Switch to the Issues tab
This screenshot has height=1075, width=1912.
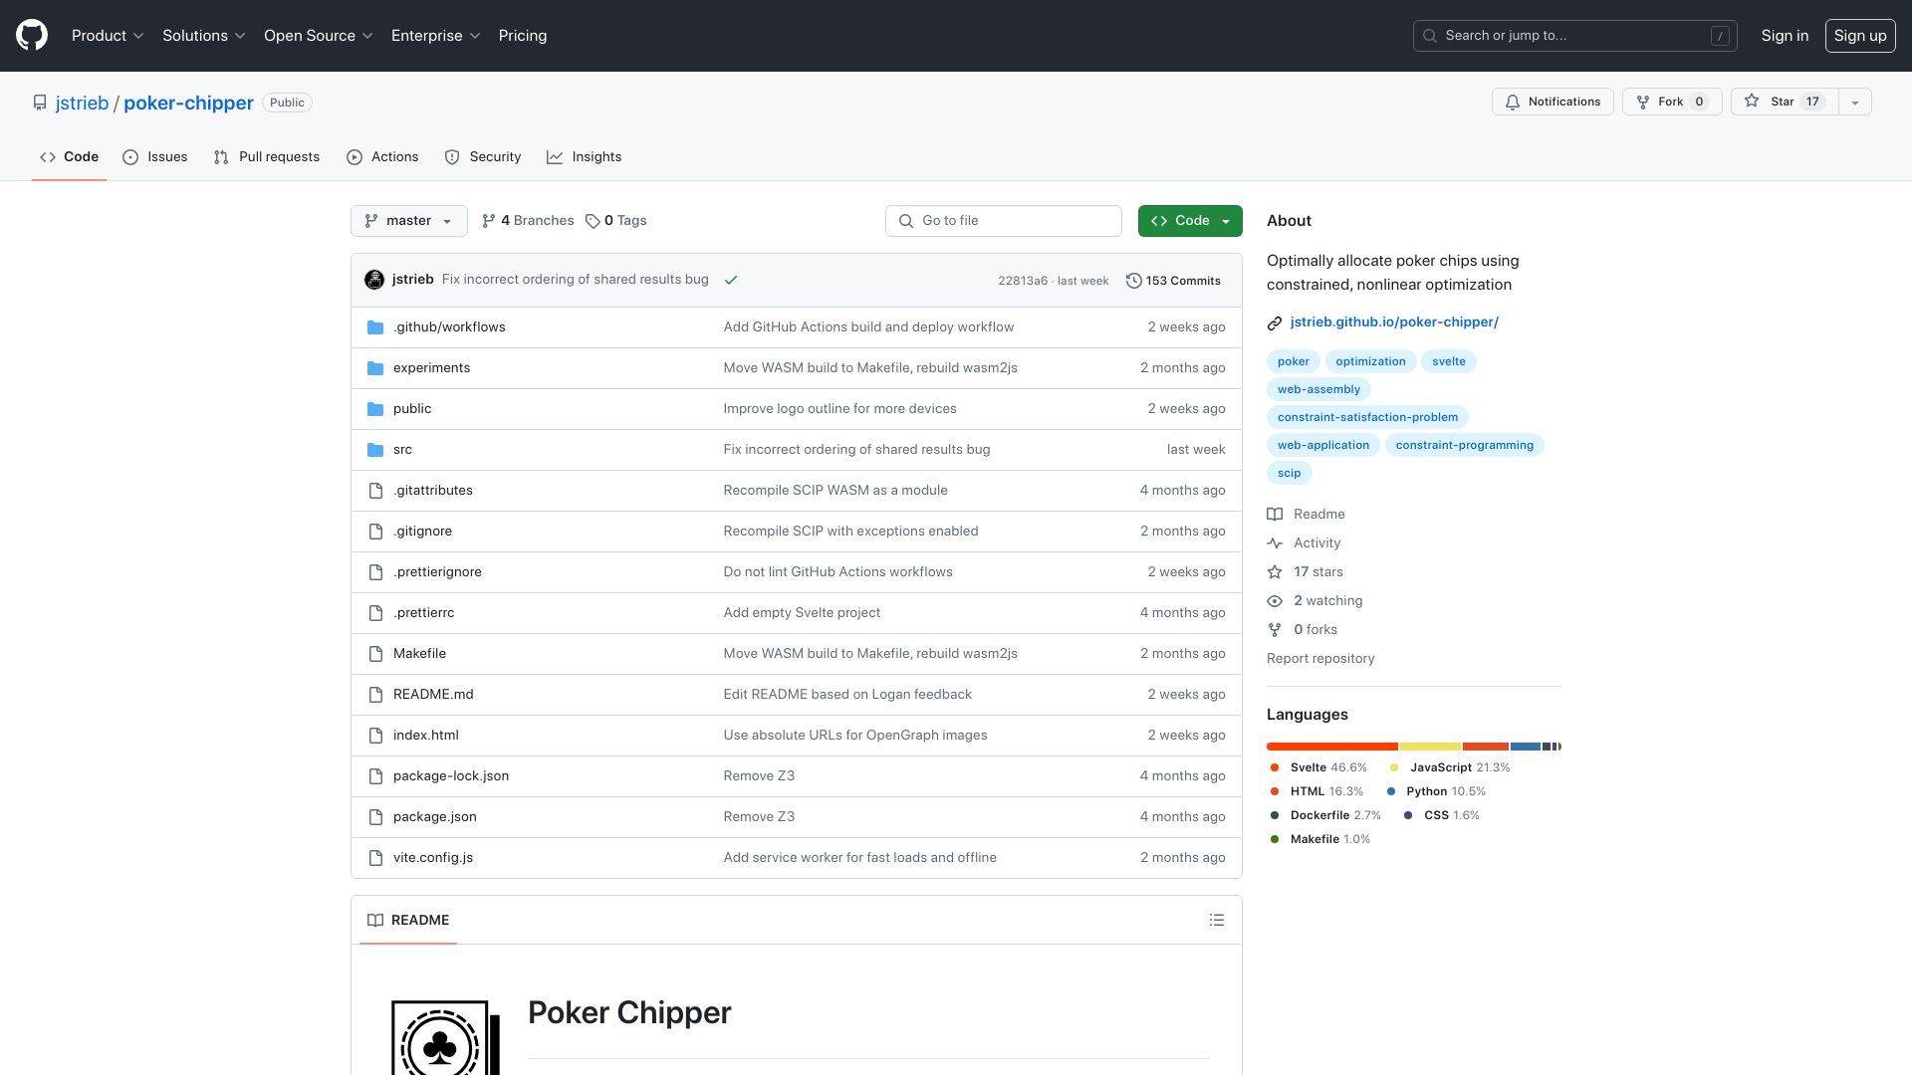(154, 157)
